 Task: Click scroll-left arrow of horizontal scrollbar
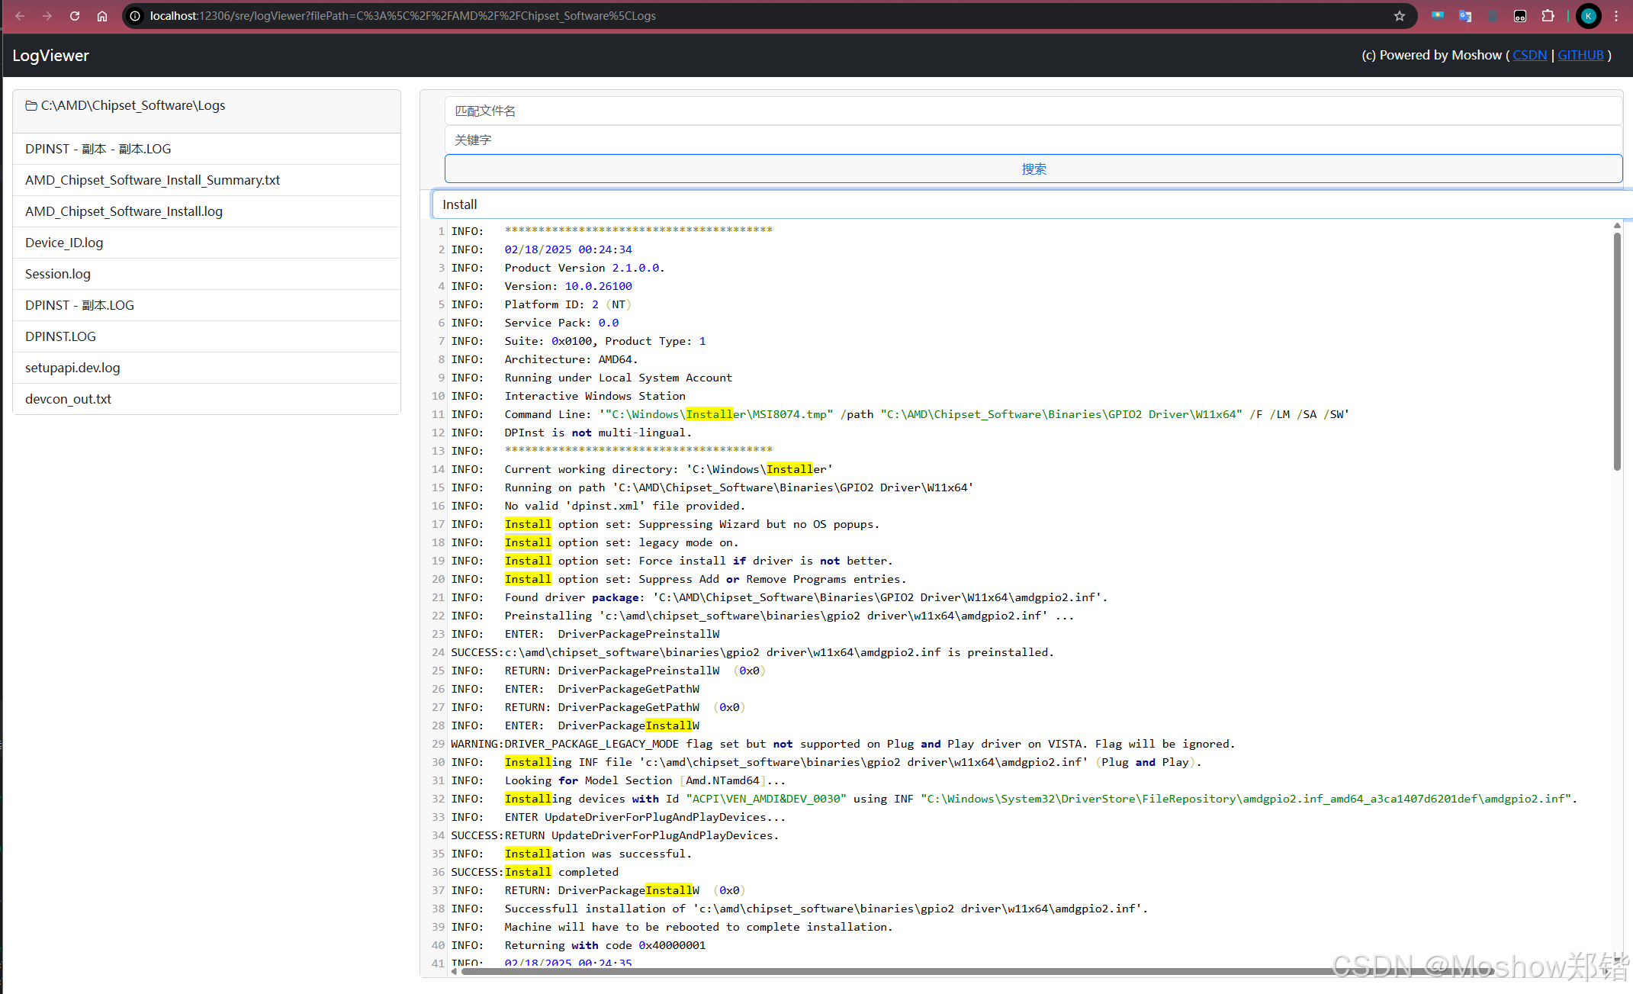click(x=455, y=971)
